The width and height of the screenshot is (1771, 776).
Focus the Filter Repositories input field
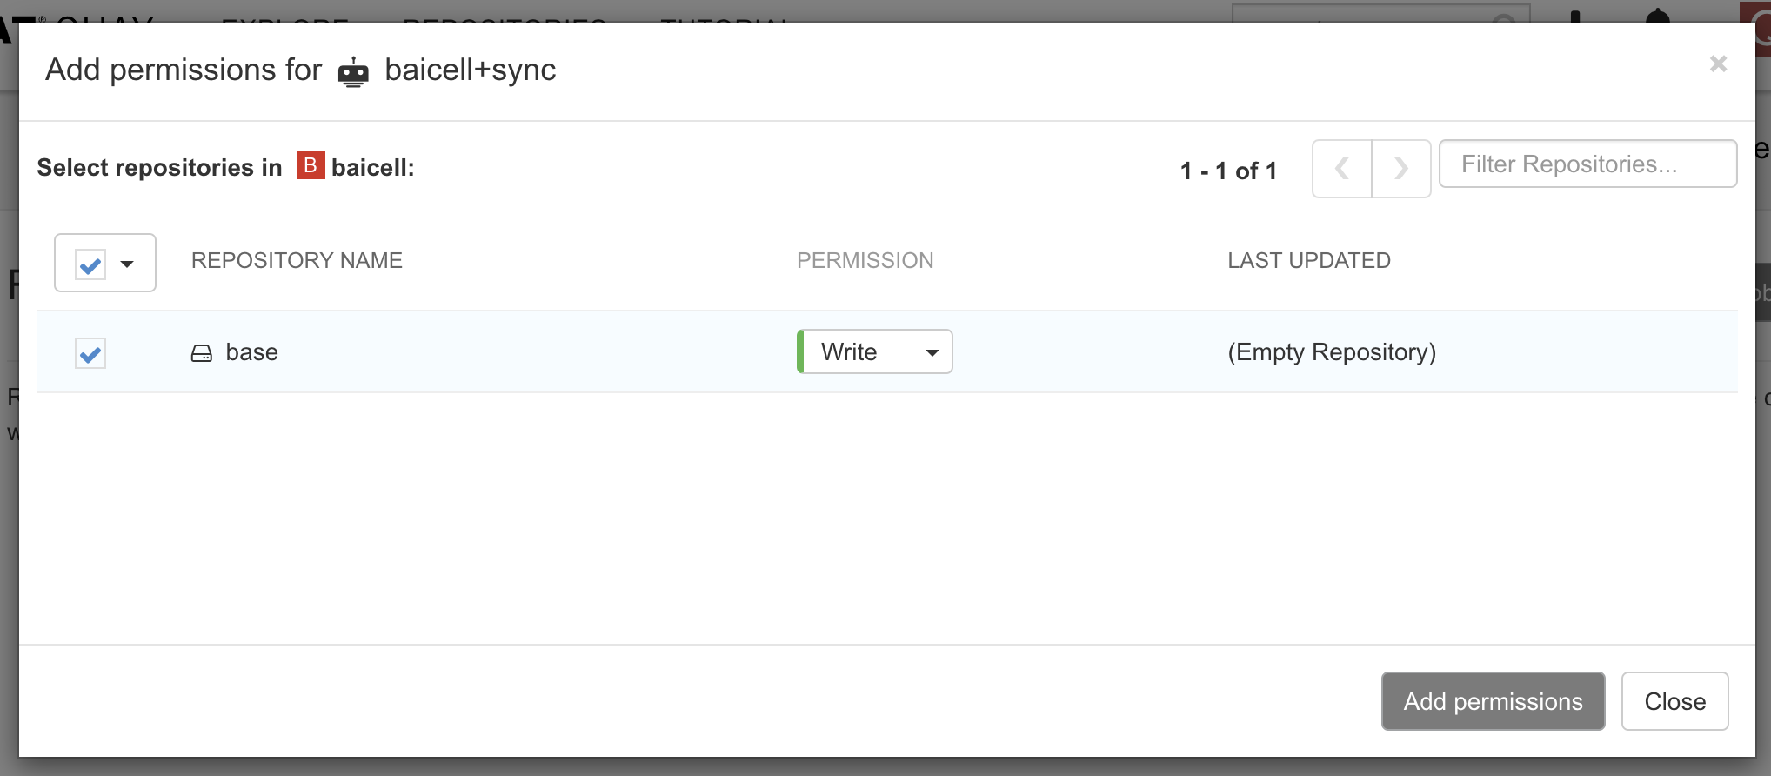(1587, 164)
